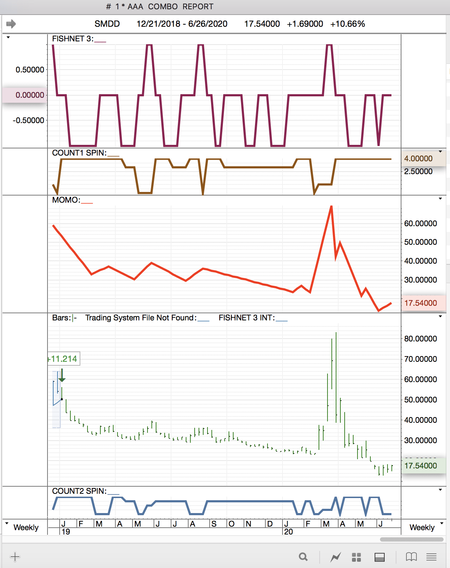The width and height of the screenshot is (450, 568).
Task: Open MOMO pane right dropdown arrow
Action: 440,198
